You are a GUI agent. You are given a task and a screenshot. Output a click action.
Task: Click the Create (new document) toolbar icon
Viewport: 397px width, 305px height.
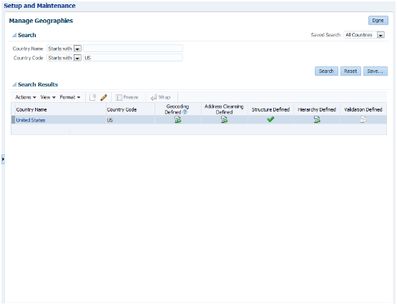pos(93,97)
